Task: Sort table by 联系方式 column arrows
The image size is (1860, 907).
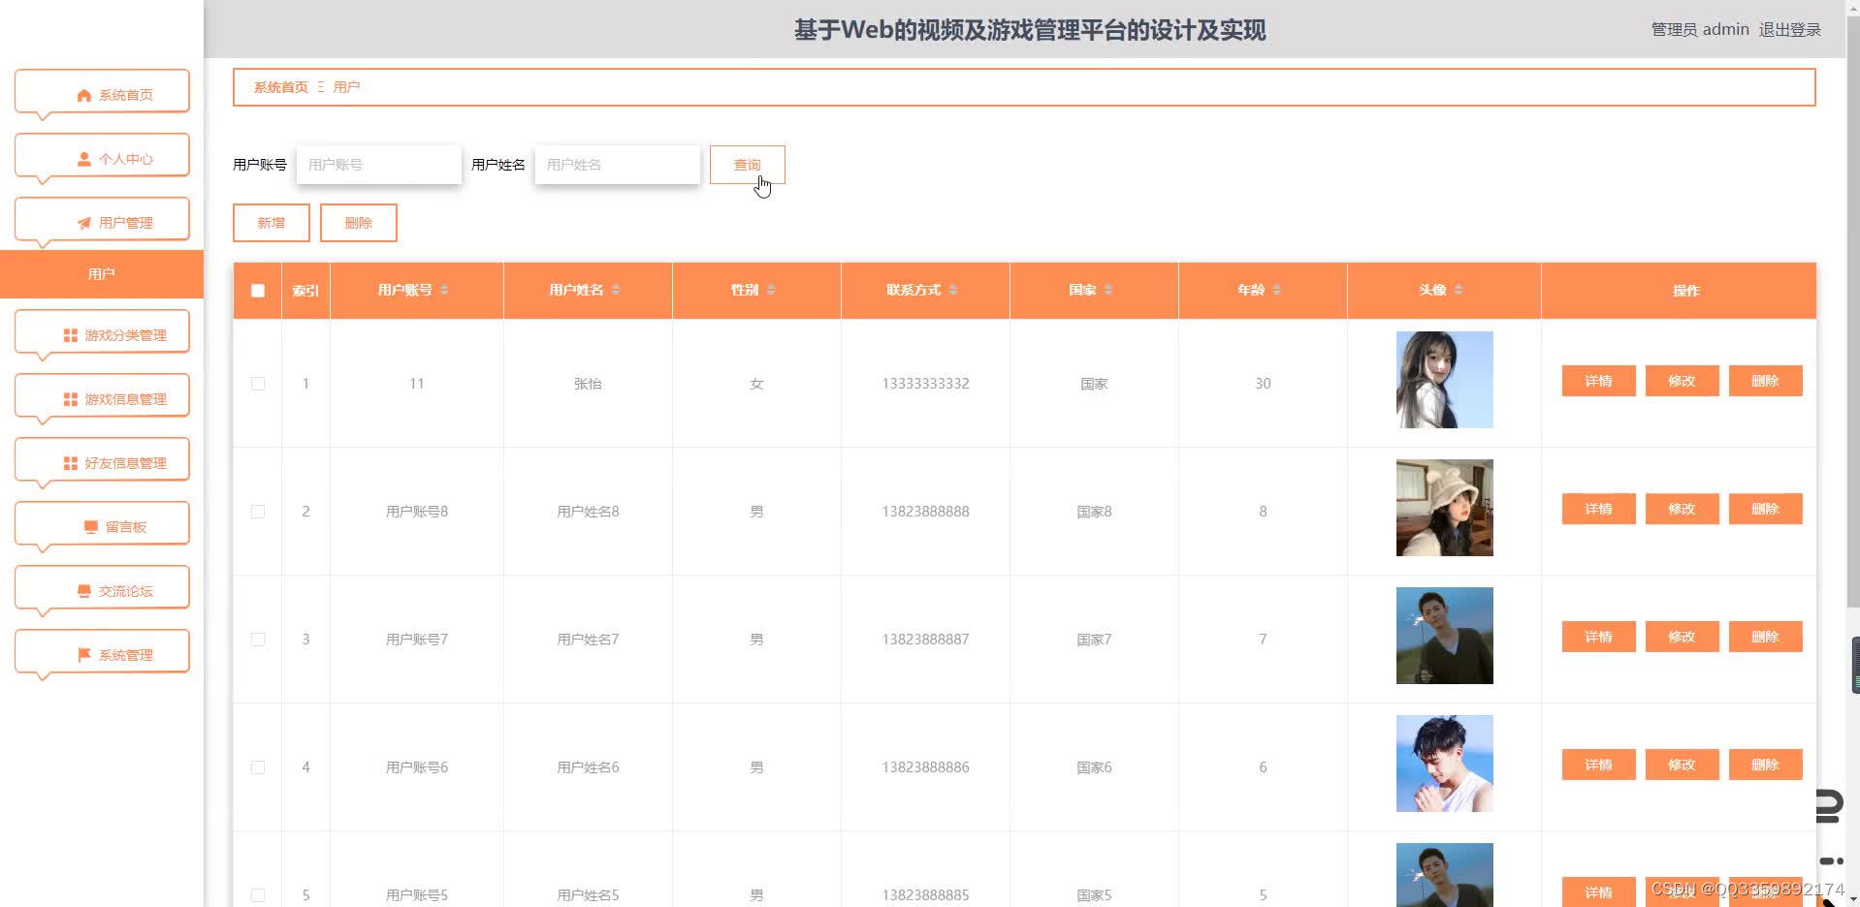Action: [953, 290]
